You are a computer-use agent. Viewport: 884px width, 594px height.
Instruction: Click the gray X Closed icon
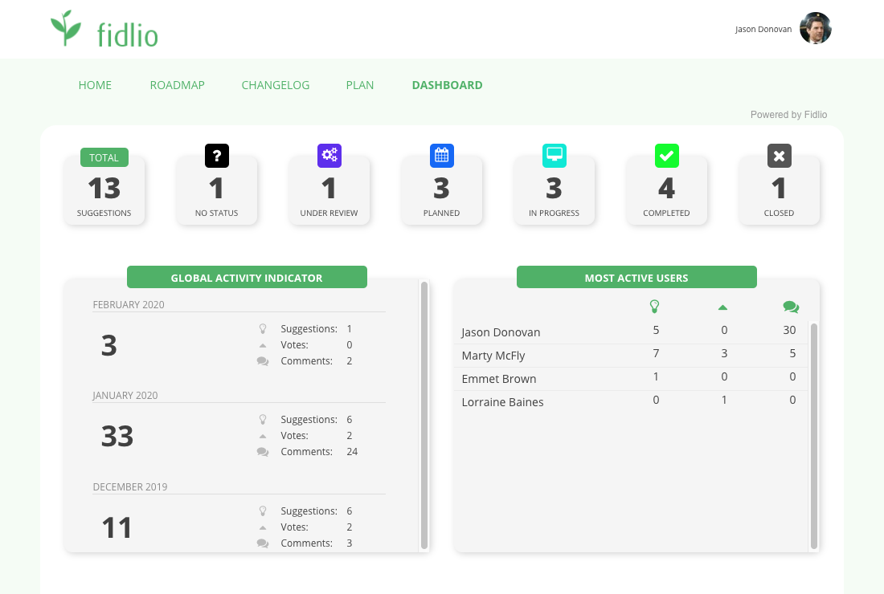780,156
